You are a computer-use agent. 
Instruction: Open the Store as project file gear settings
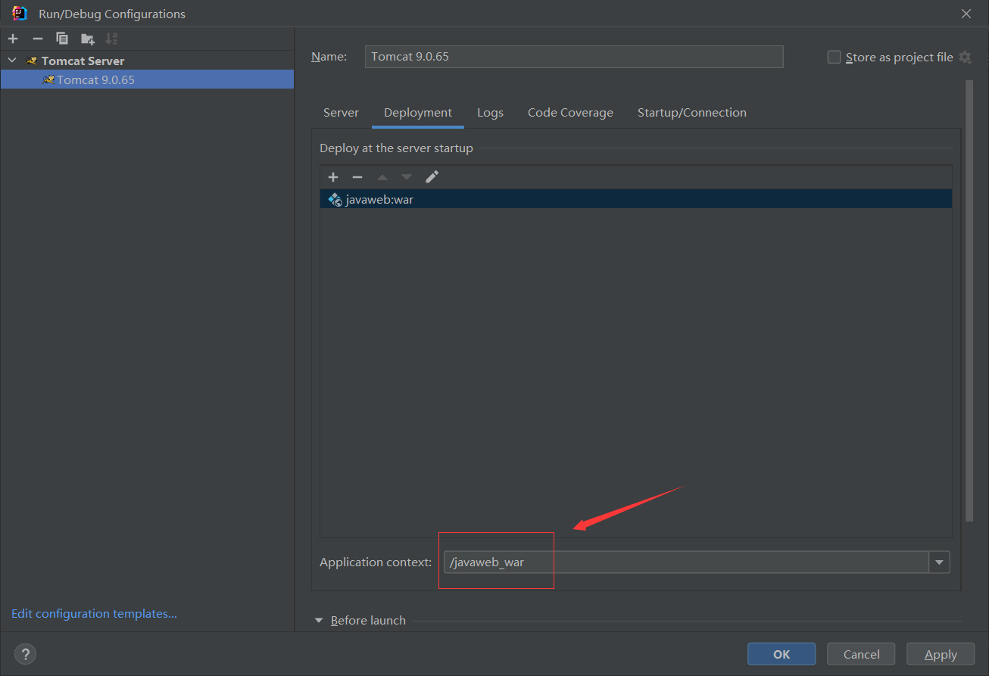click(x=965, y=57)
